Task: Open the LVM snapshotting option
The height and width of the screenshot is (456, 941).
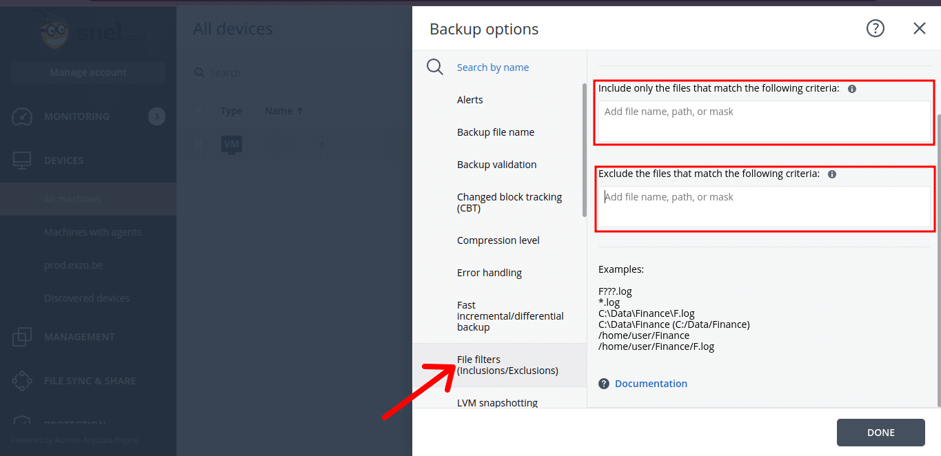Action: point(497,402)
